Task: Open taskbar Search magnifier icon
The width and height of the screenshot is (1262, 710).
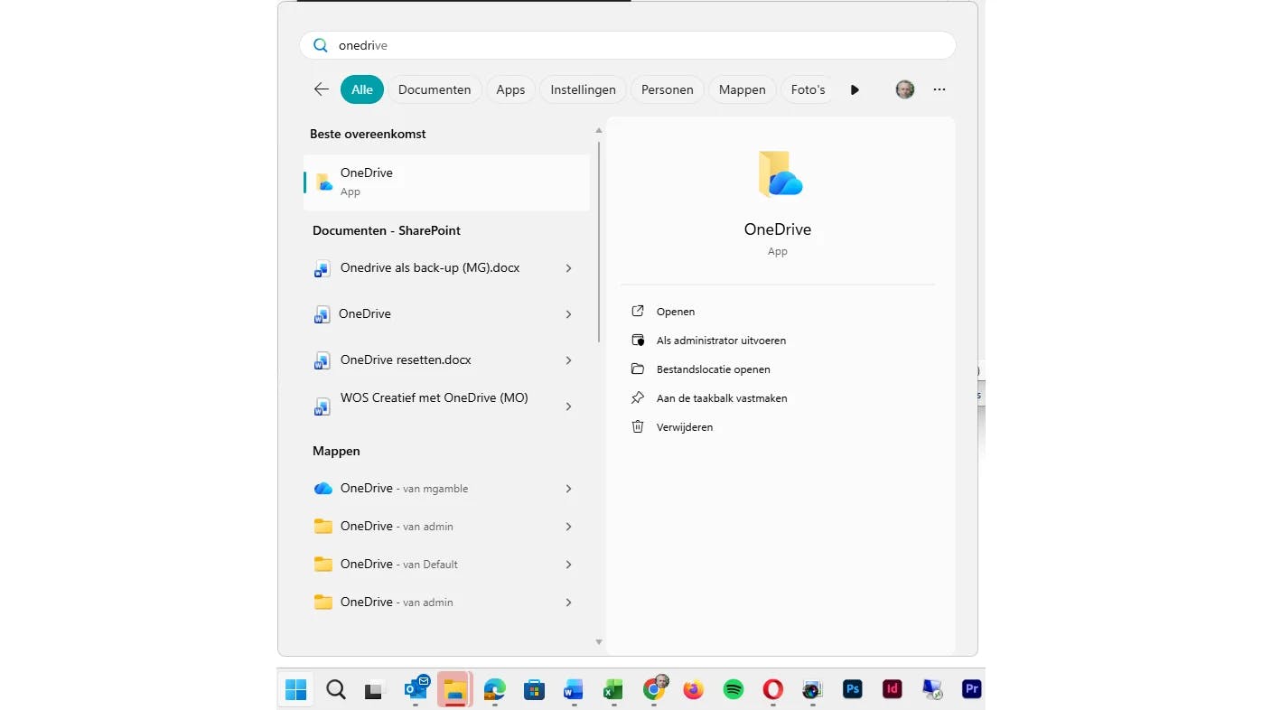Action: coord(336,689)
